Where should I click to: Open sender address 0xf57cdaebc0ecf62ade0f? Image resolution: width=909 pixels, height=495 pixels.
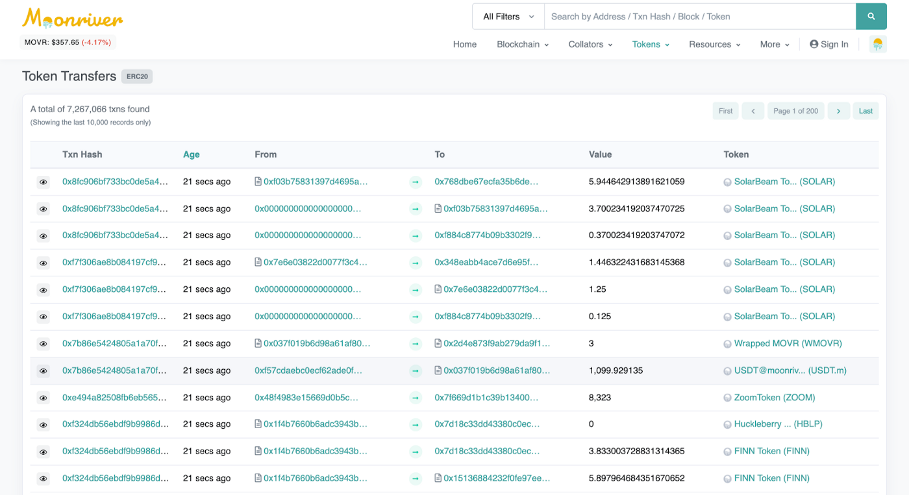click(x=308, y=370)
